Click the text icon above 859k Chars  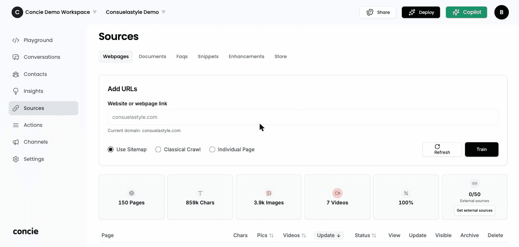pos(200,193)
